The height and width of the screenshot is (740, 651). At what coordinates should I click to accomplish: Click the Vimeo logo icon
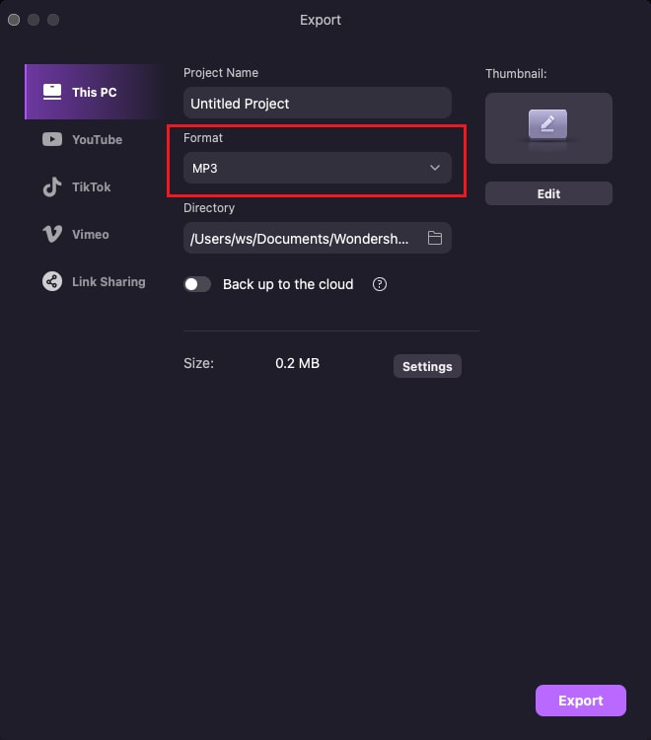tap(52, 234)
